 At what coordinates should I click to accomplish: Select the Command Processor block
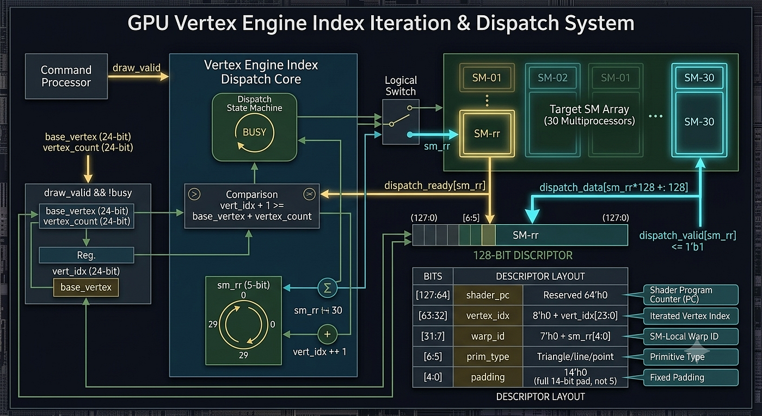(66, 76)
